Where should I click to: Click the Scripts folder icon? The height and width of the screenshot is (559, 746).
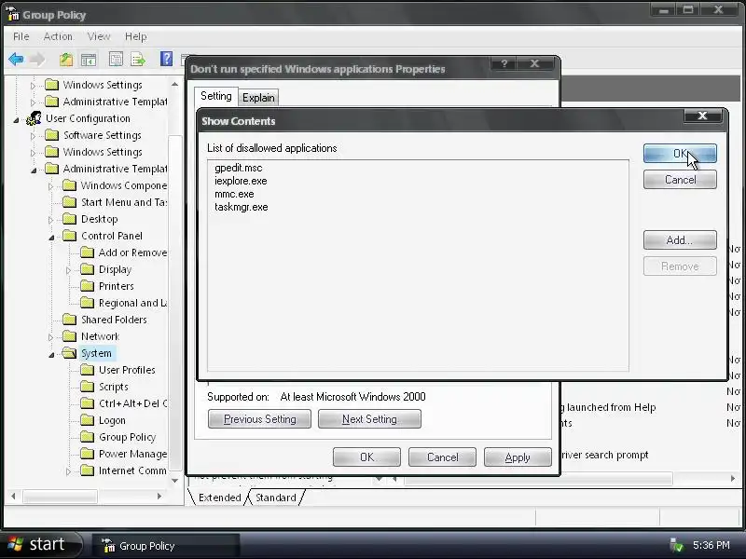click(87, 387)
